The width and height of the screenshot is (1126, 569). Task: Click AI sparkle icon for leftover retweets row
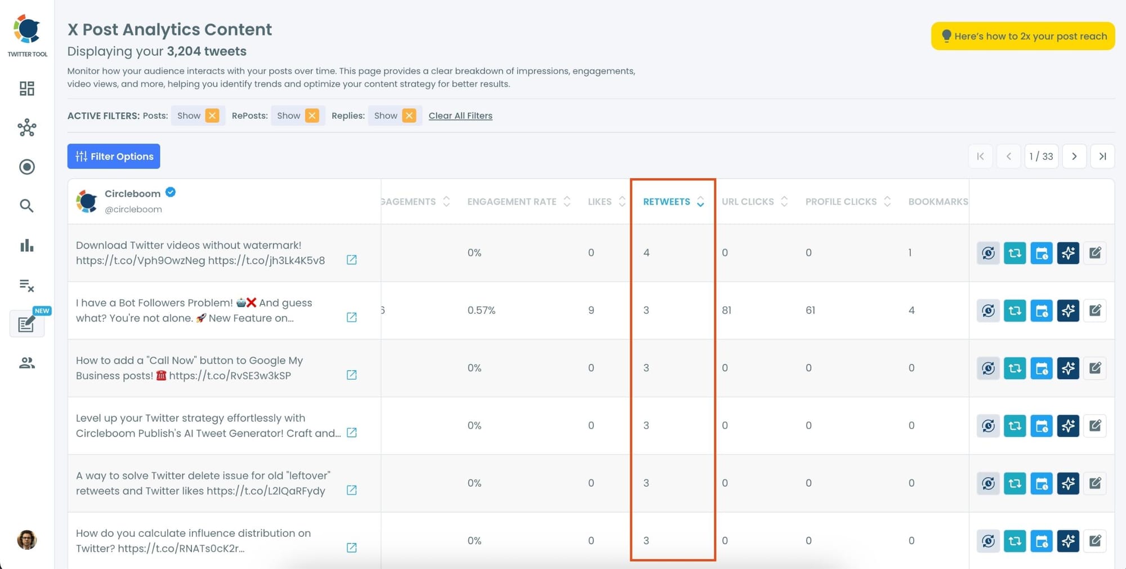(1068, 483)
